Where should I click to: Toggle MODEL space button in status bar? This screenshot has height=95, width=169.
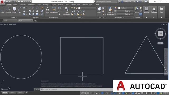click(x=83, y=93)
